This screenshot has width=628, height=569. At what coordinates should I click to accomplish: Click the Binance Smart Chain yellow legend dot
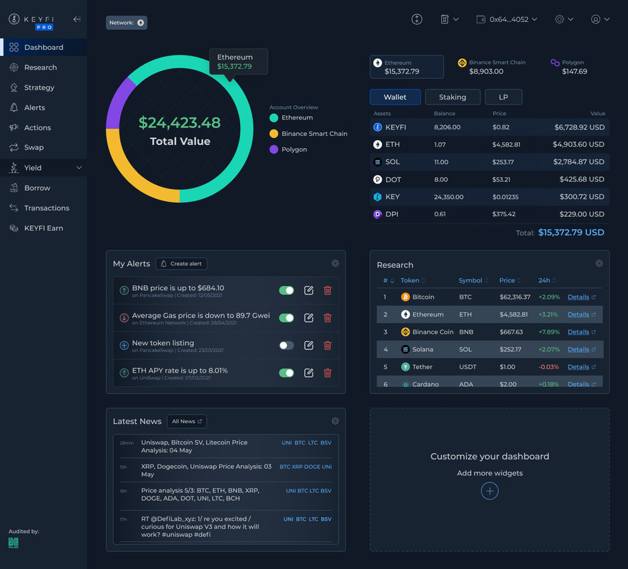coord(274,134)
